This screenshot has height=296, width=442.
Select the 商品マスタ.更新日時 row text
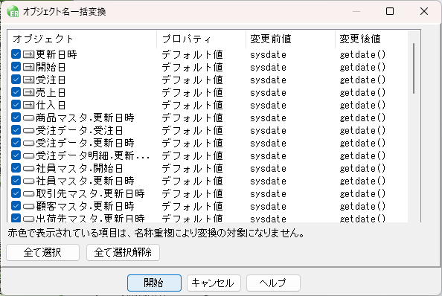[x=85, y=118]
